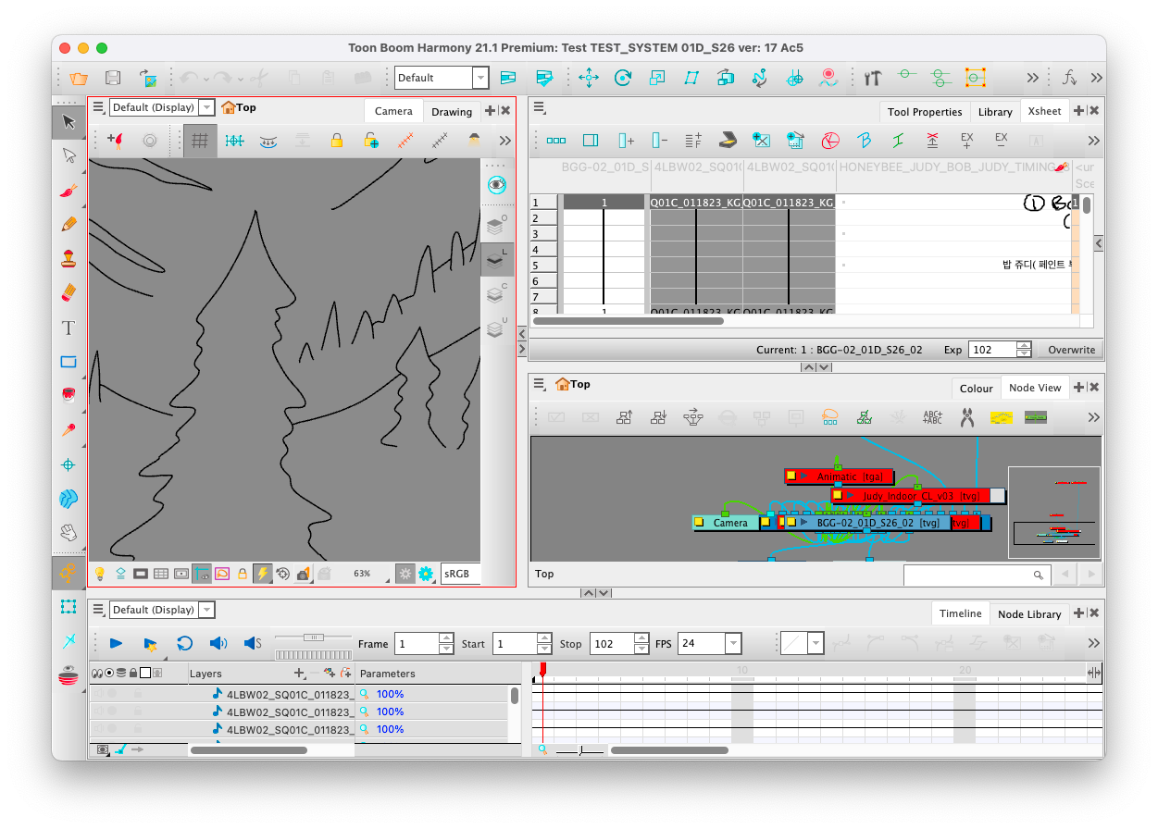The height and width of the screenshot is (829, 1158).
Task: Toggle the Light Table bulb in Camera status bar
Action: tap(100, 574)
